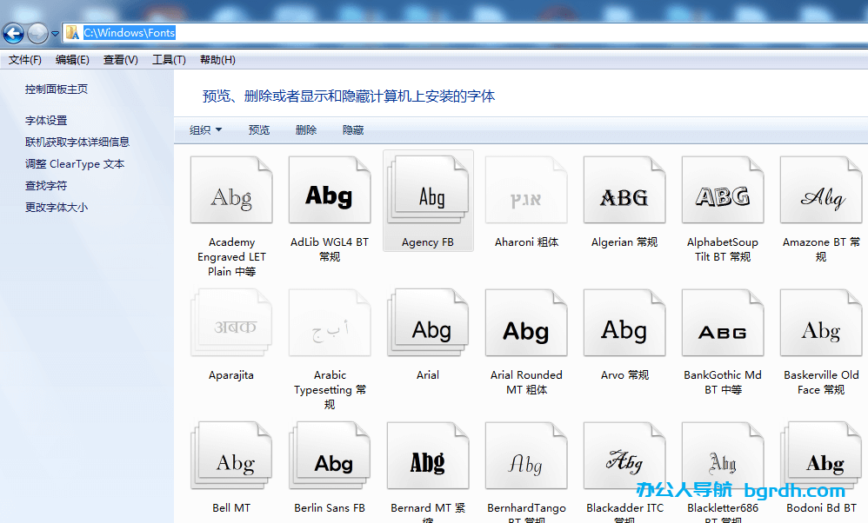868x523 pixels.
Task: Click the back navigation arrow
Action: (x=13, y=32)
